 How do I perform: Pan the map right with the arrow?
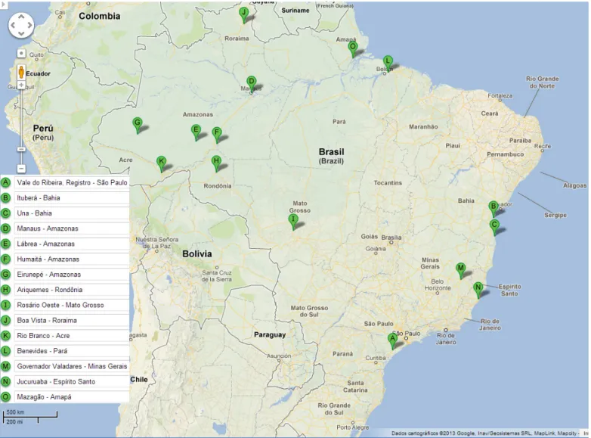pyautogui.click(x=29, y=25)
